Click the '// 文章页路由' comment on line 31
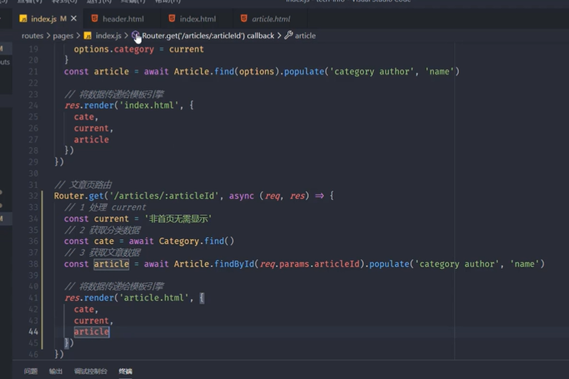 pyautogui.click(x=83, y=185)
